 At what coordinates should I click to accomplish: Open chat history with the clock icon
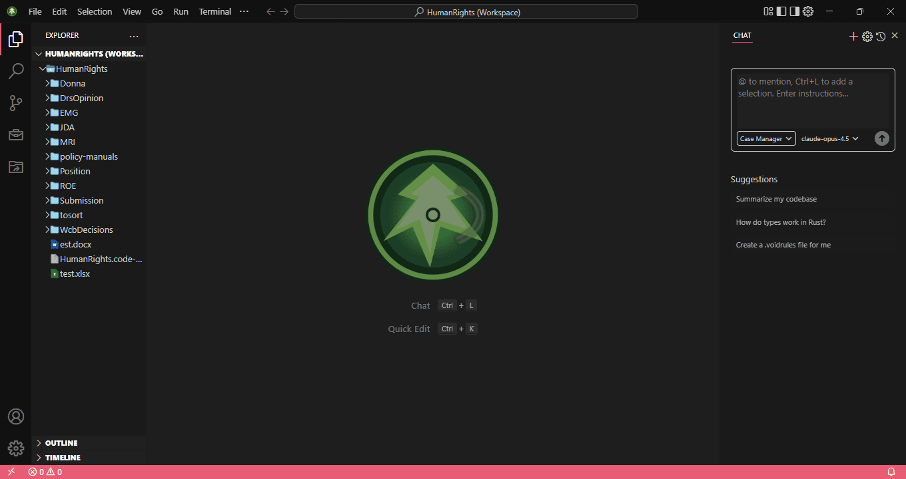pos(881,37)
